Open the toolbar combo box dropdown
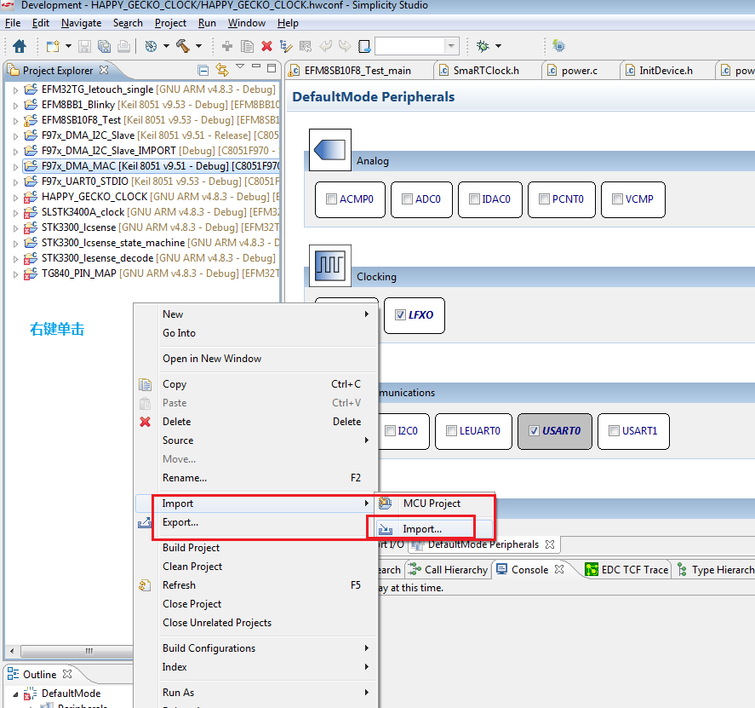755x708 pixels. tap(451, 46)
